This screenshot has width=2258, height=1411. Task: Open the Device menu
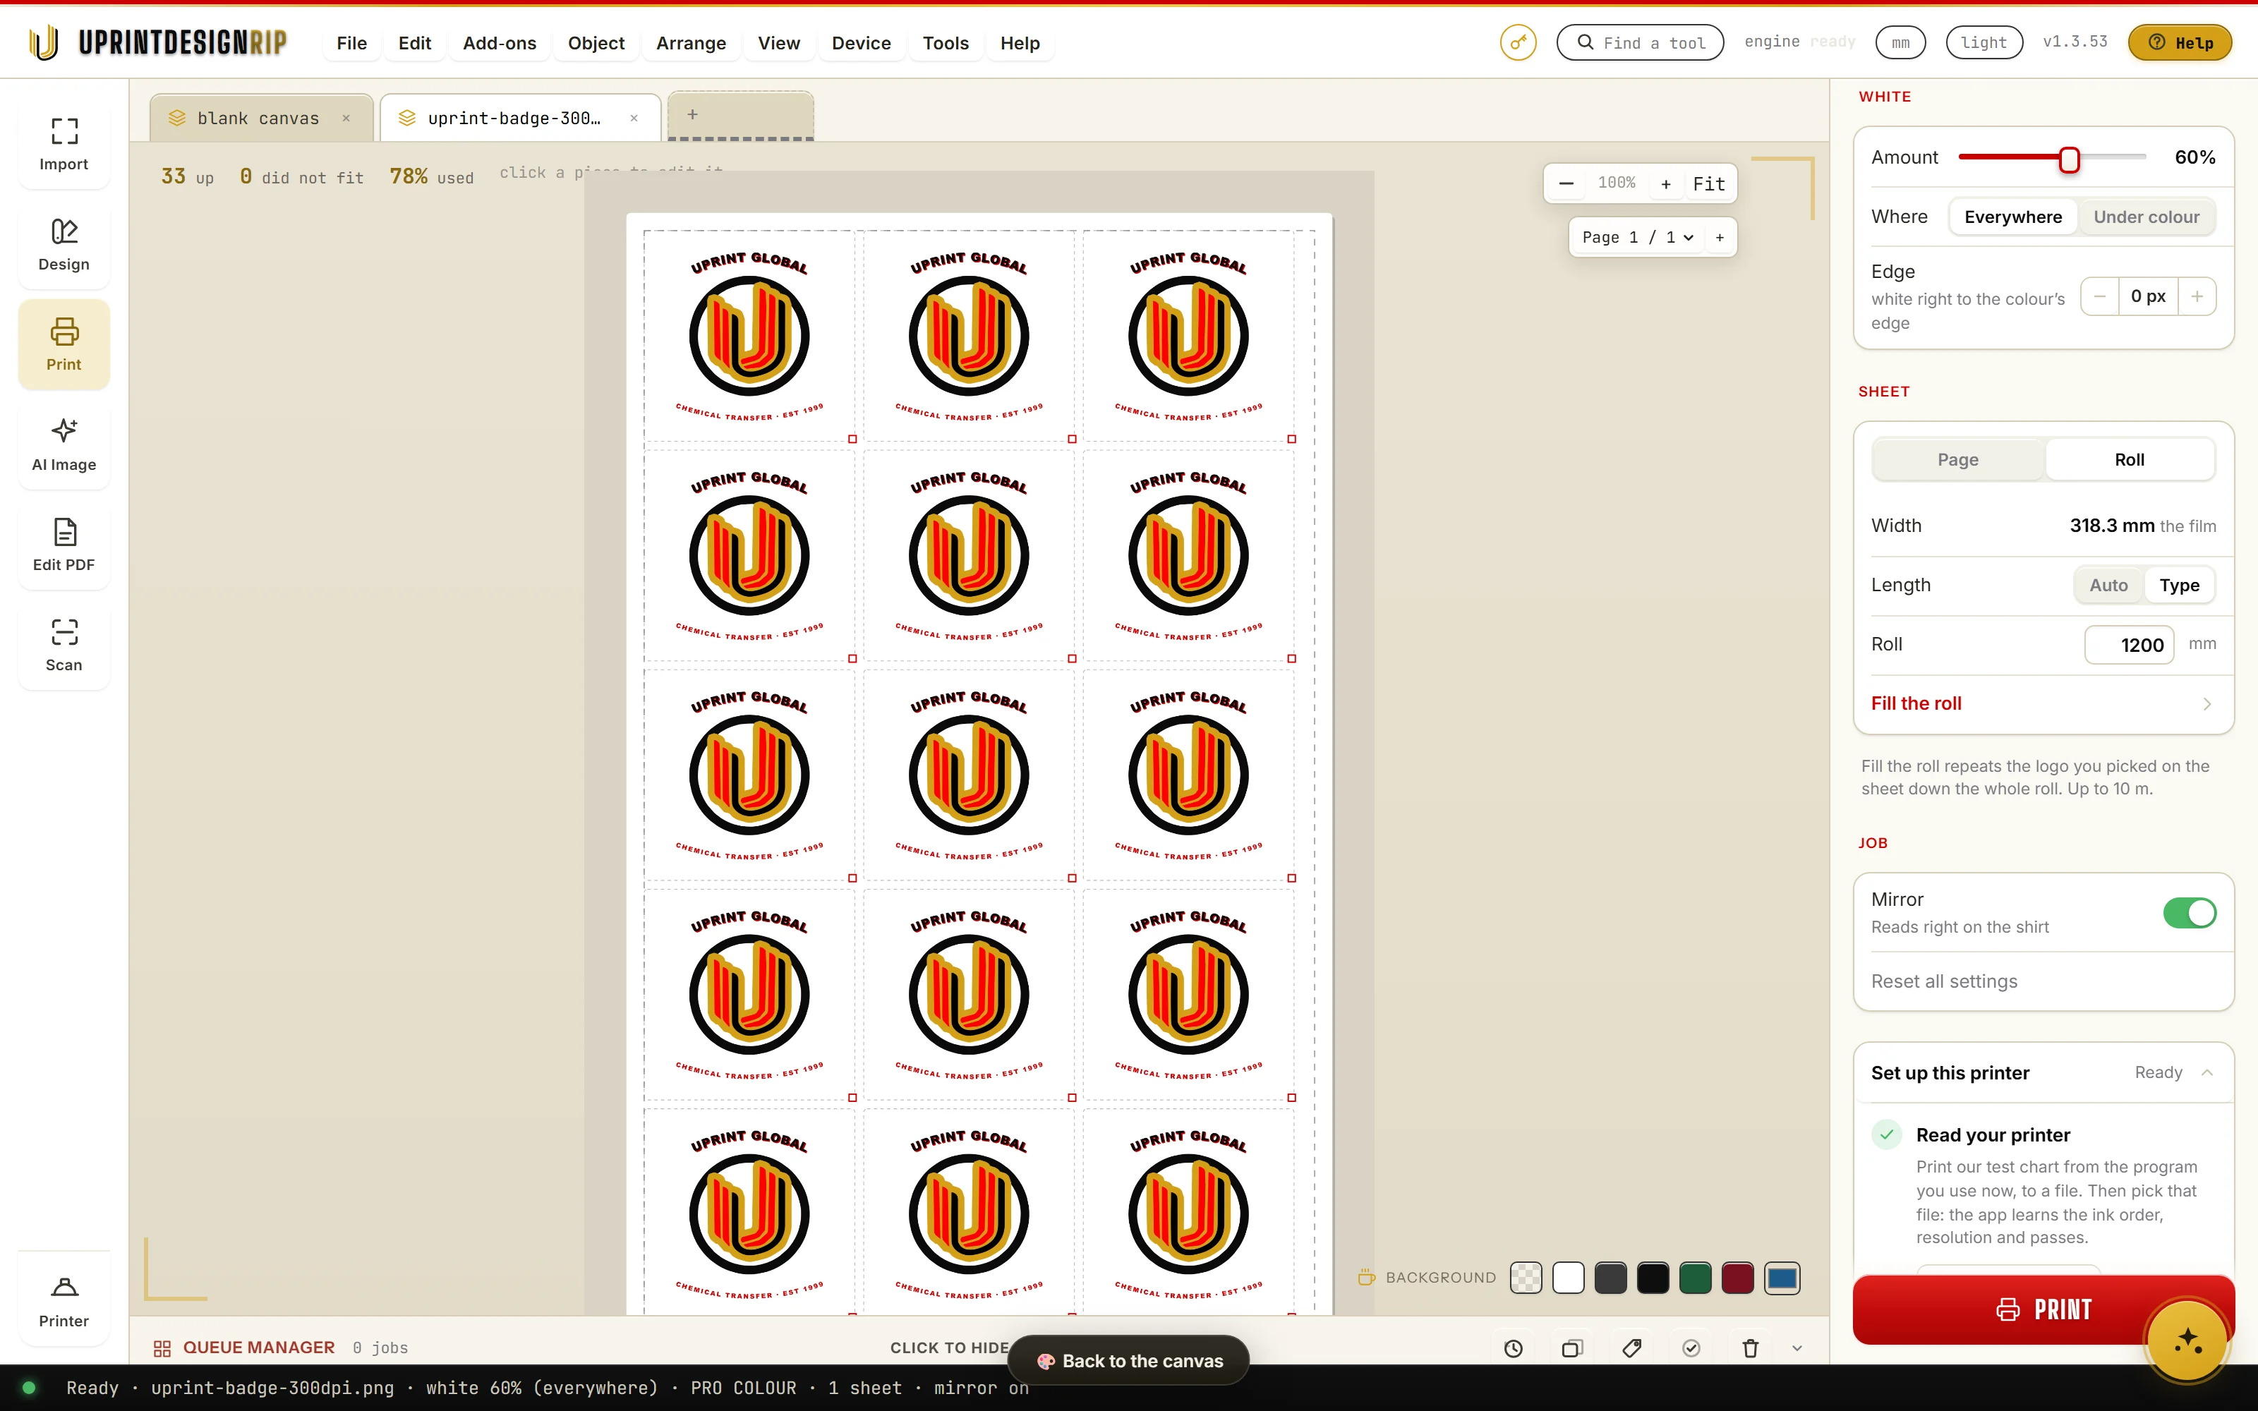point(860,43)
